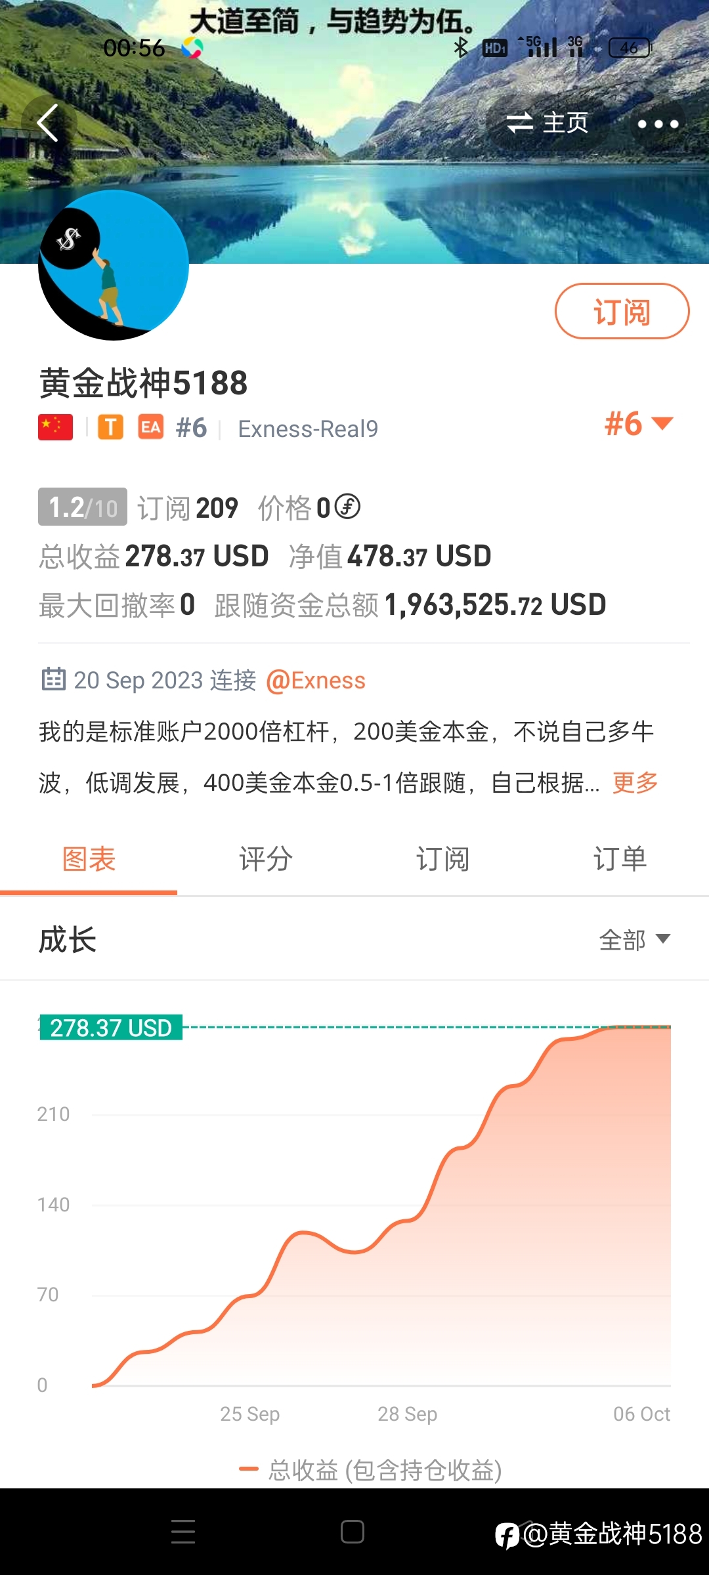Tap the China flag icon
Viewport: 709px width, 1575px height.
click(x=56, y=427)
